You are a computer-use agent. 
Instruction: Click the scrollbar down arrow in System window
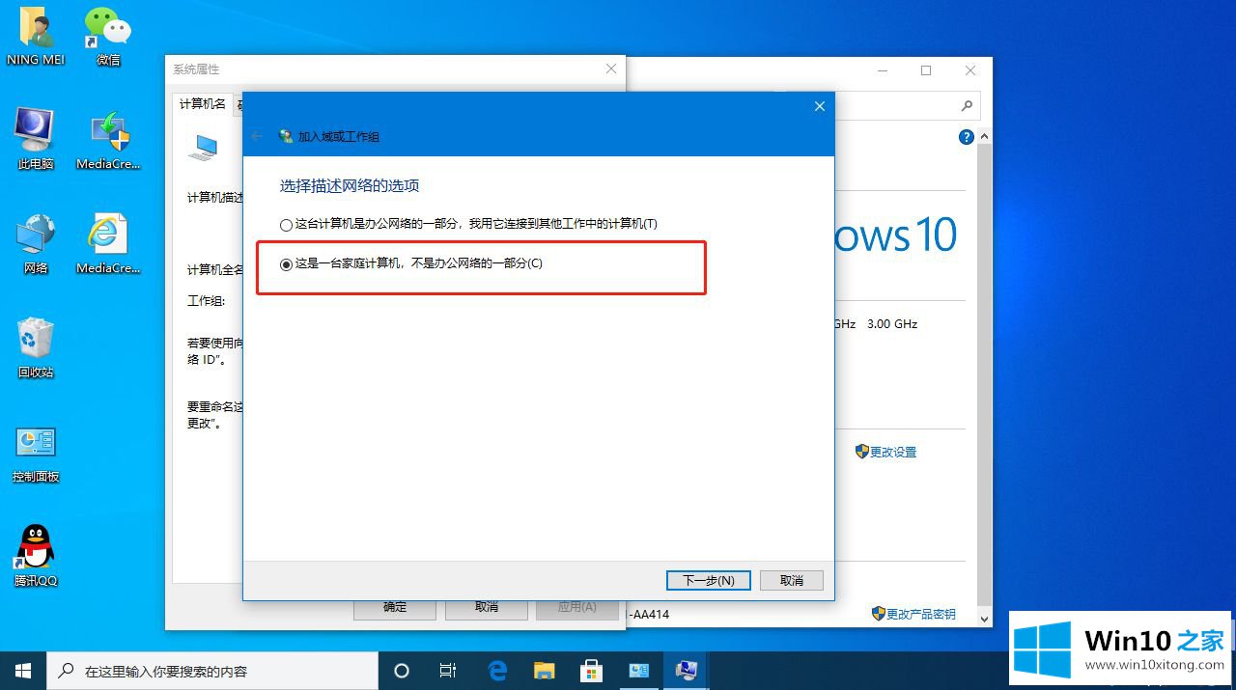[x=984, y=619]
